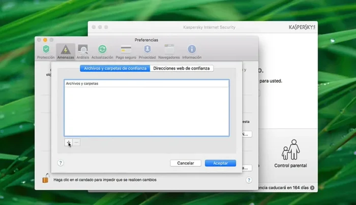Select Archivos y carpetas de confianza tab
The height and width of the screenshot is (205, 356).
[115, 68]
